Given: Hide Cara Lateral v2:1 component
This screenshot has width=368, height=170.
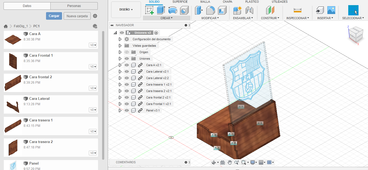Looking at the screenshot, I should click(x=126, y=72).
